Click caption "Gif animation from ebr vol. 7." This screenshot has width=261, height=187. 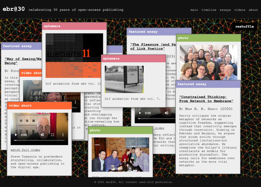coord(132,99)
